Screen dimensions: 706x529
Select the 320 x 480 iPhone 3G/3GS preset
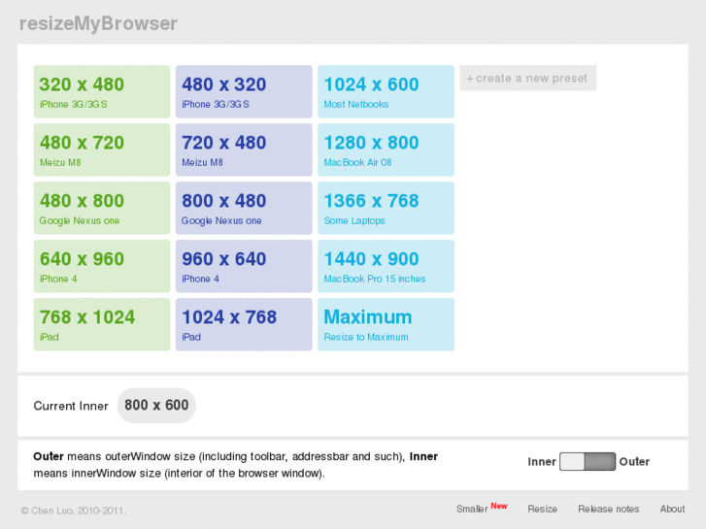pos(102,92)
